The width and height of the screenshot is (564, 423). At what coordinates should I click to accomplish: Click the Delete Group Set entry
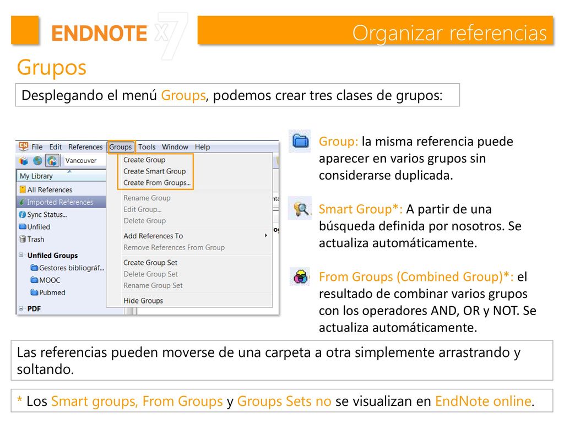pyautogui.click(x=151, y=274)
